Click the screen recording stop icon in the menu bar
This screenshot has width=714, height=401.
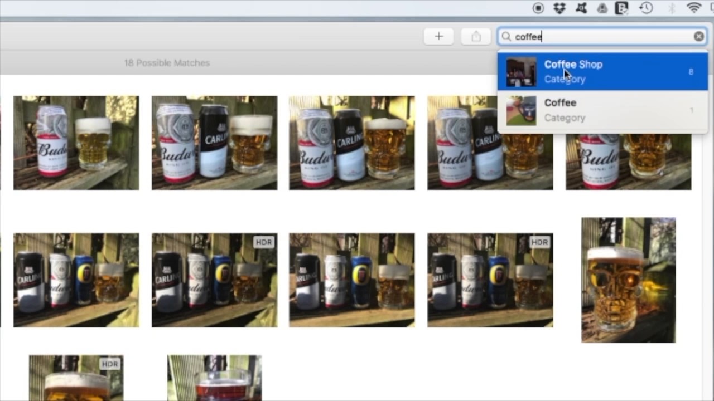pos(538,8)
